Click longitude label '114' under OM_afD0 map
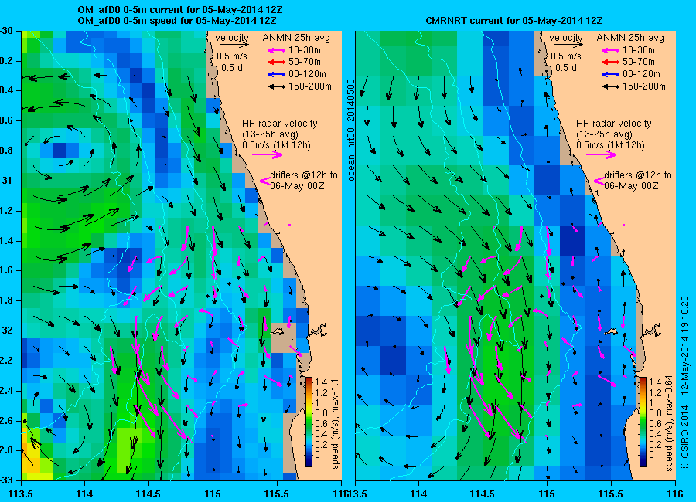Screen dimensions: 696x502 (x=84, y=494)
